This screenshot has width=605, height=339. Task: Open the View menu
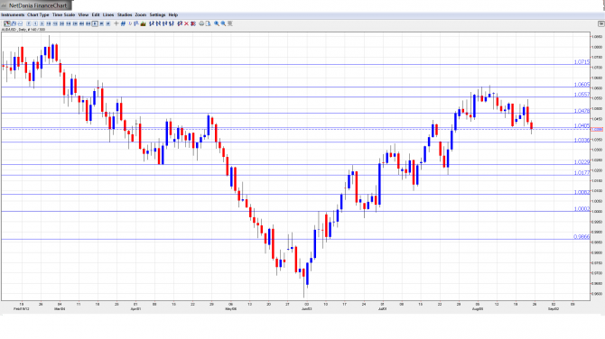pyautogui.click(x=83, y=14)
